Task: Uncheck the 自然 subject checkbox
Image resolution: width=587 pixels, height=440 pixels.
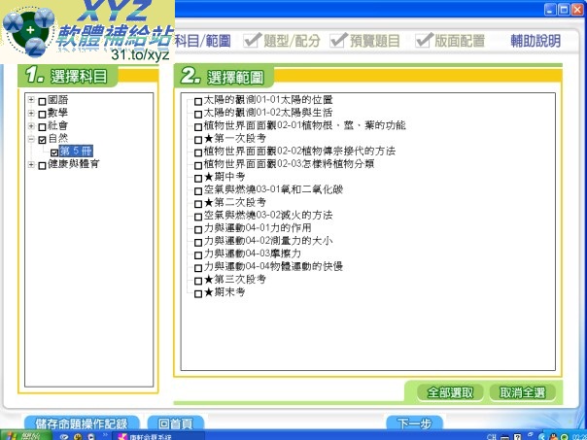Action: click(x=43, y=140)
